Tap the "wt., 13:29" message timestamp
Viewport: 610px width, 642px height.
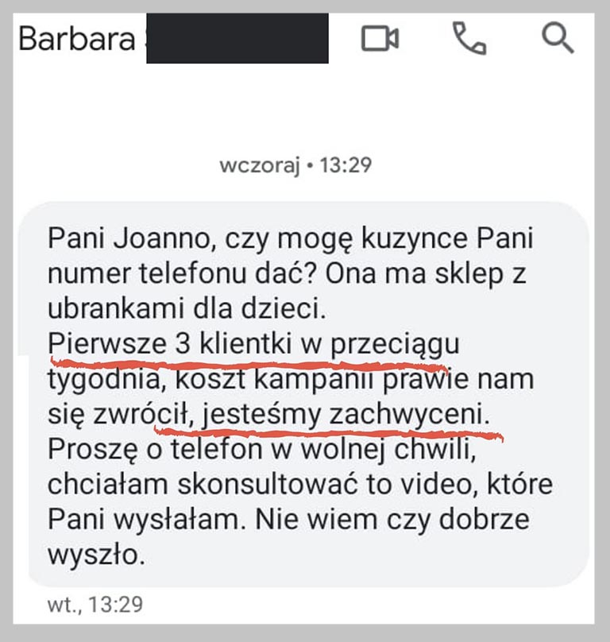[95, 605]
